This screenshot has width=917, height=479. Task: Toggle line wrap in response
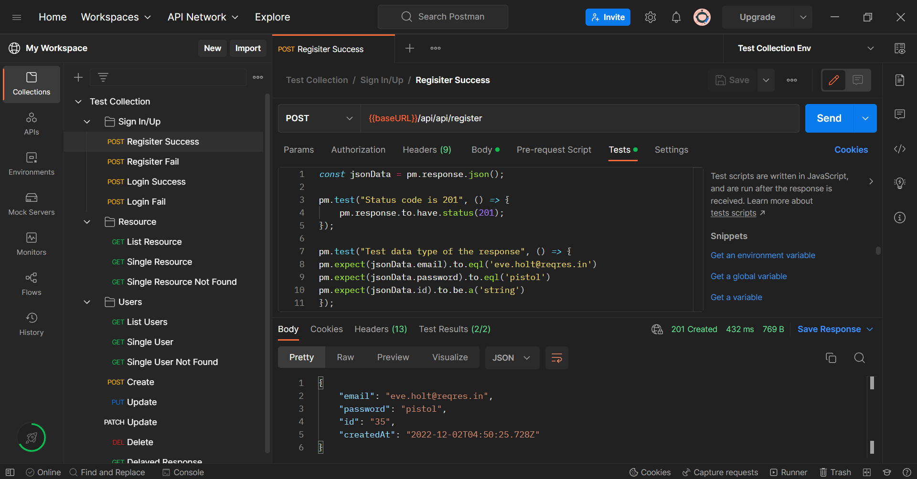557,358
